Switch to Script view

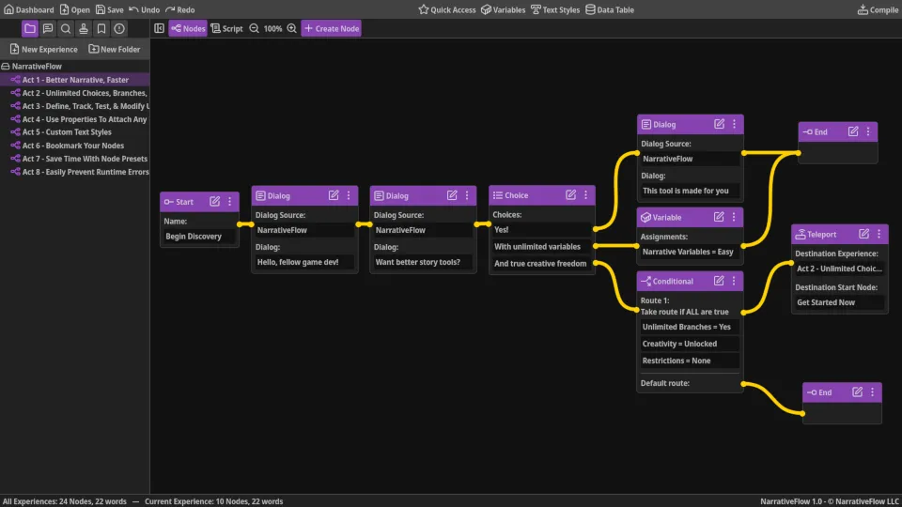pyautogui.click(x=226, y=28)
